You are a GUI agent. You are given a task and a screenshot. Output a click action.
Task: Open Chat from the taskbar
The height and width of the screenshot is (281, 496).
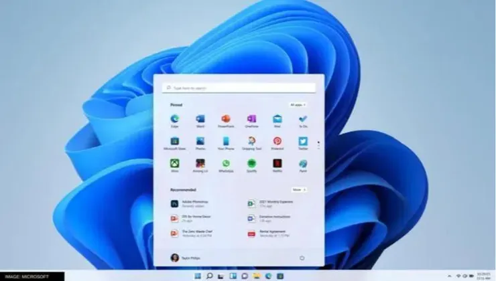tap(245, 276)
